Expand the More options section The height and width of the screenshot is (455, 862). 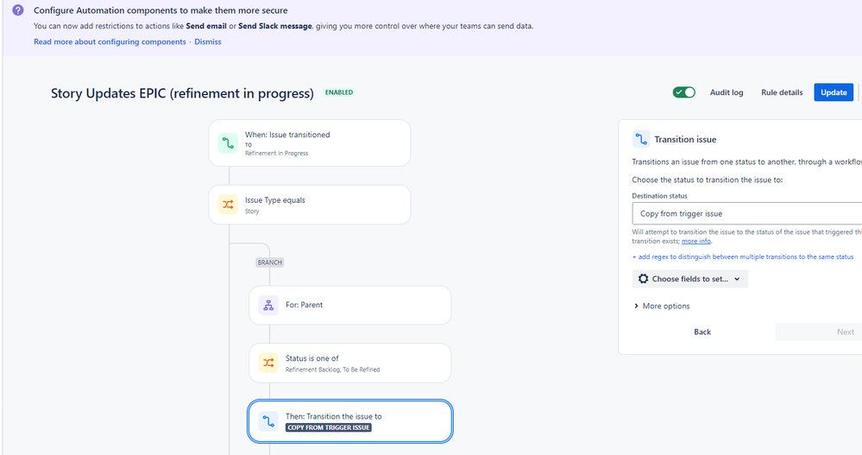662,306
